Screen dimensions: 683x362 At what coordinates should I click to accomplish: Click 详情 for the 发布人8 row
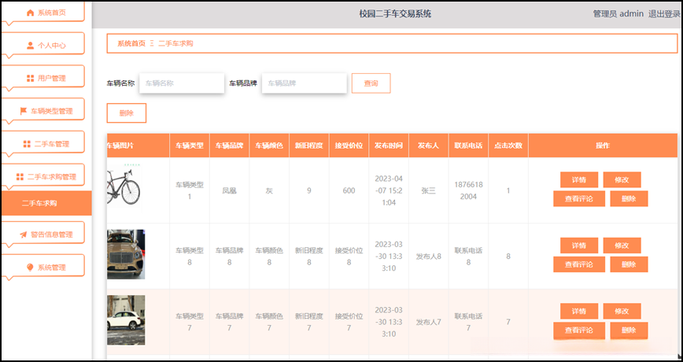[x=579, y=246]
